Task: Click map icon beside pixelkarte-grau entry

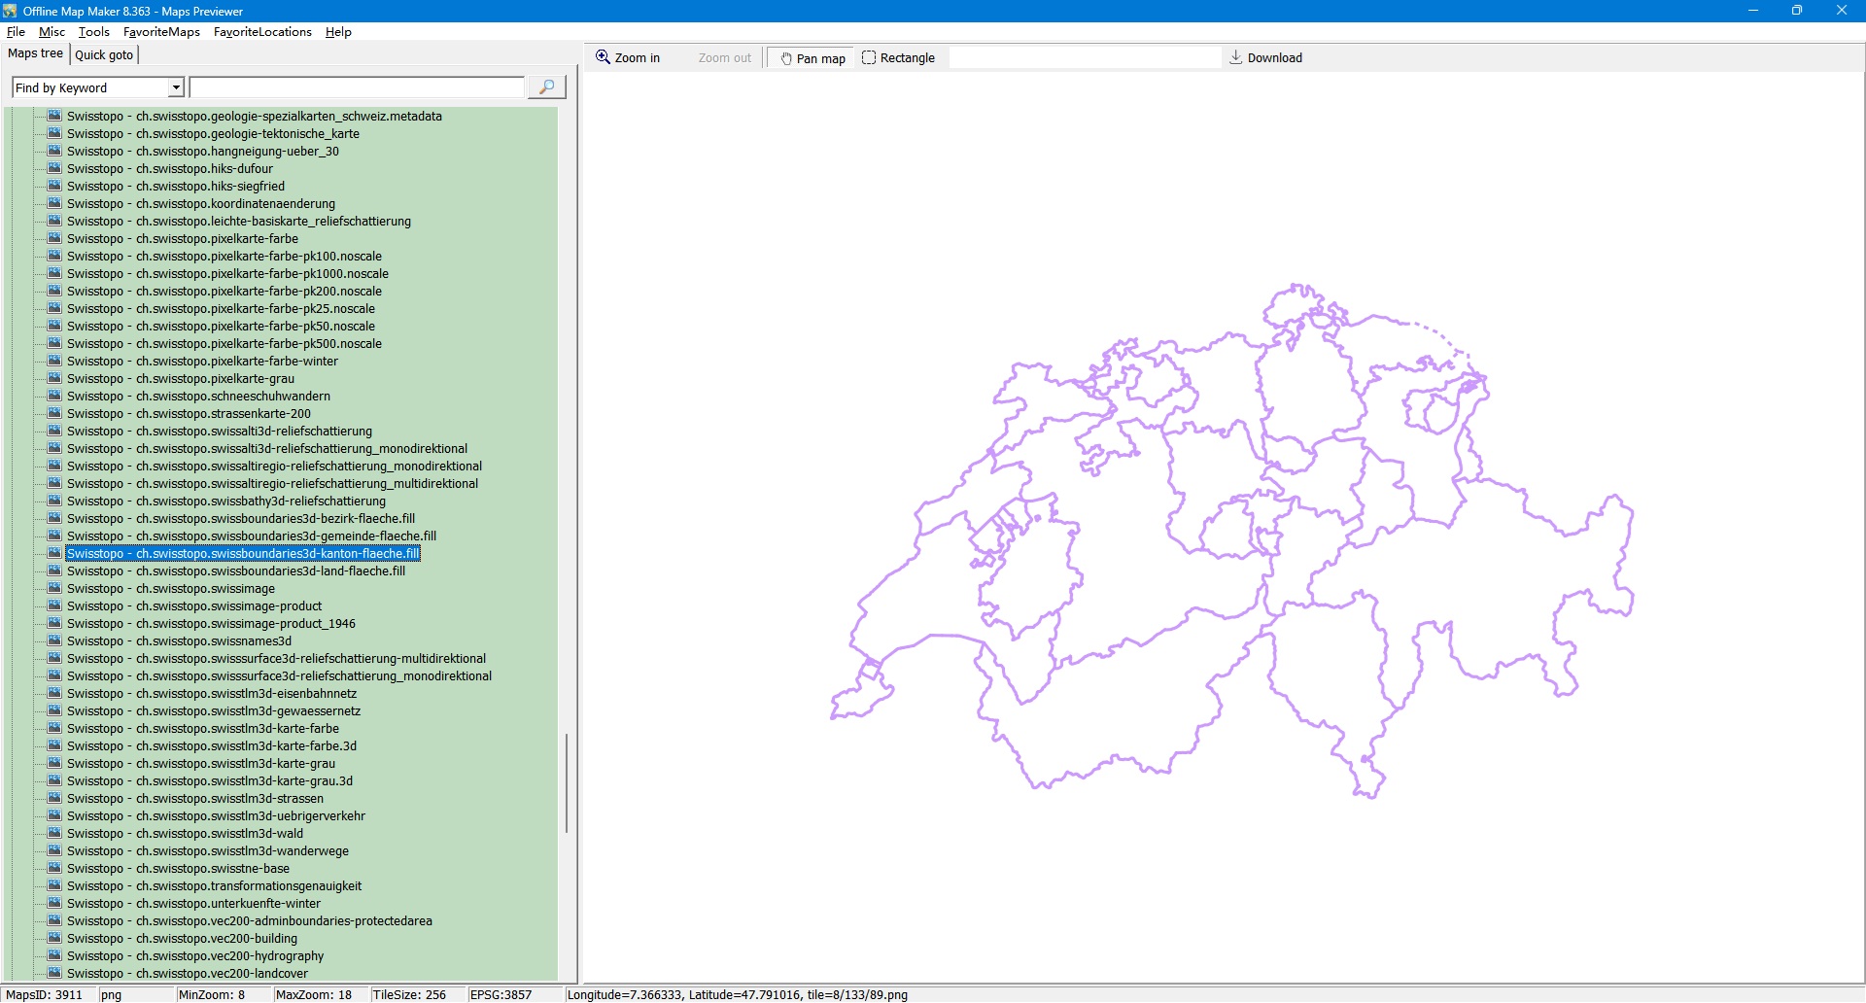Action: (x=54, y=379)
